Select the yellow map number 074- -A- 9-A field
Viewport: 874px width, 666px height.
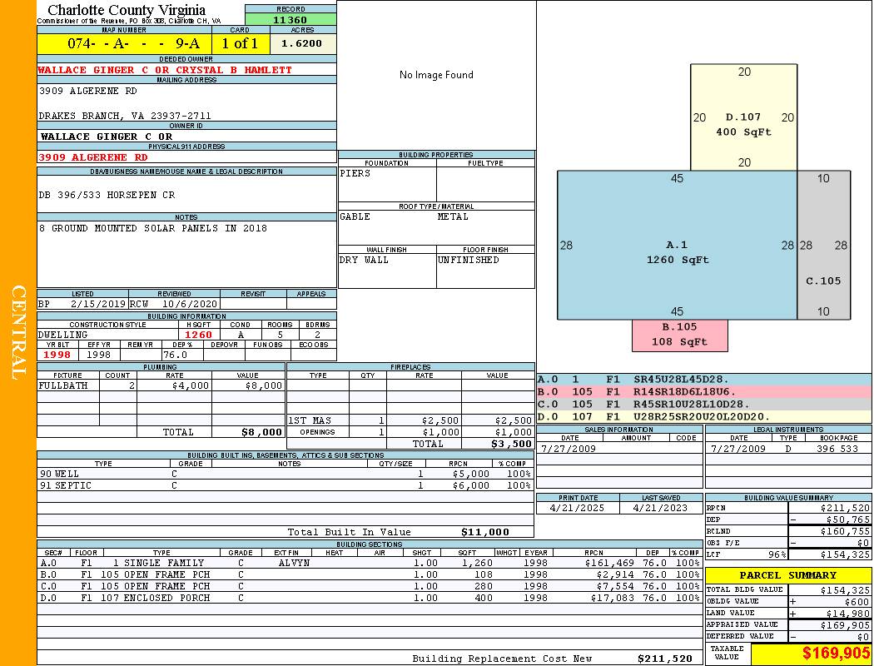click(x=124, y=43)
